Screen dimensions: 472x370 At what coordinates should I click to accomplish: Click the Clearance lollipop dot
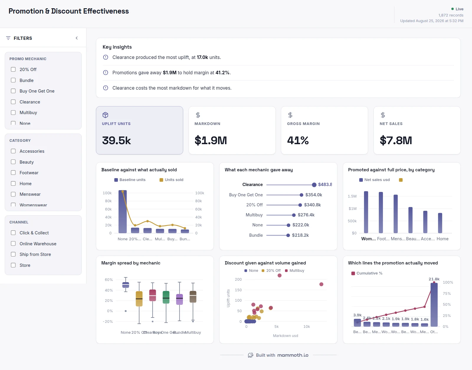(314, 185)
